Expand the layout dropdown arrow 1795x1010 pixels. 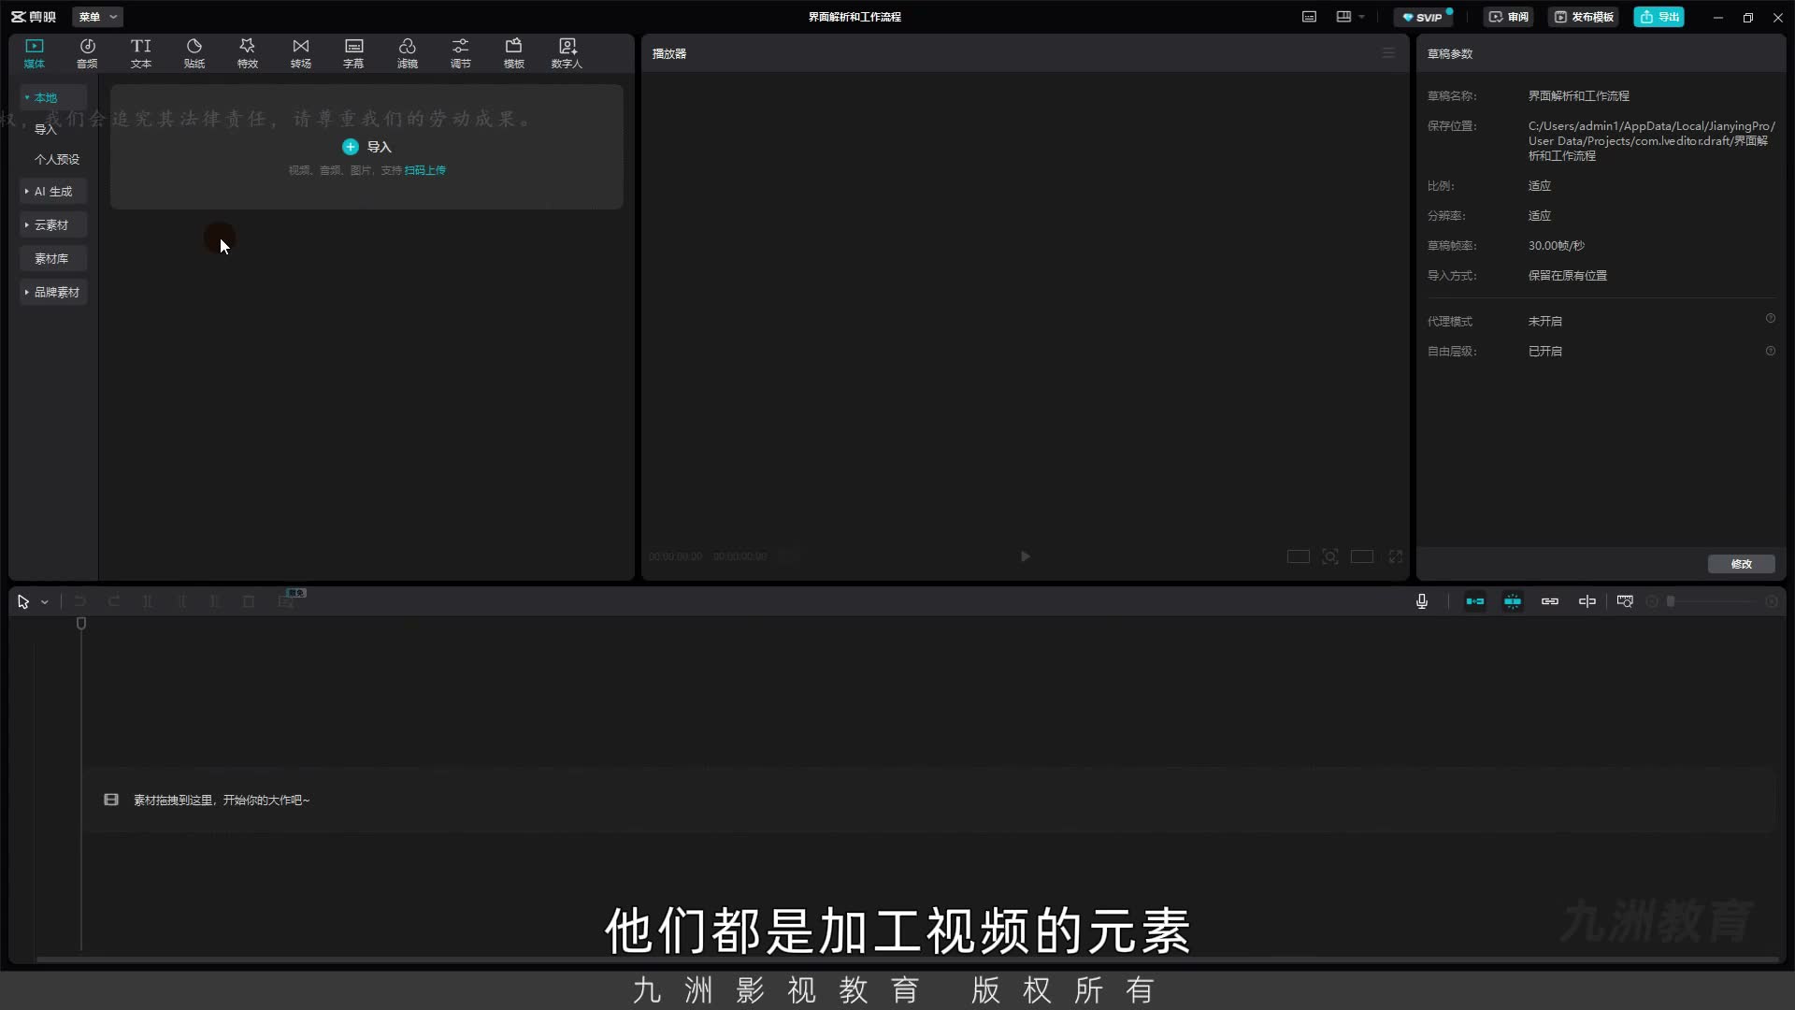point(1361,17)
